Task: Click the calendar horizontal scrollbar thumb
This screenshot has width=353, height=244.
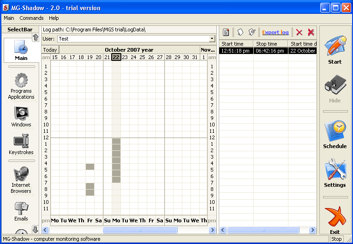Action: pyautogui.click(x=140, y=230)
